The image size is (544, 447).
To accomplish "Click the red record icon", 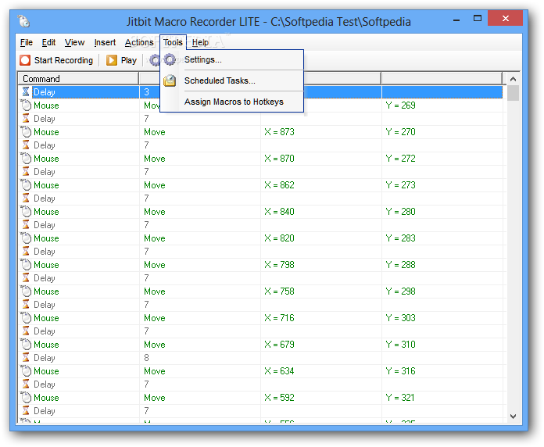I will pyautogui.click(x=25, y=60).
